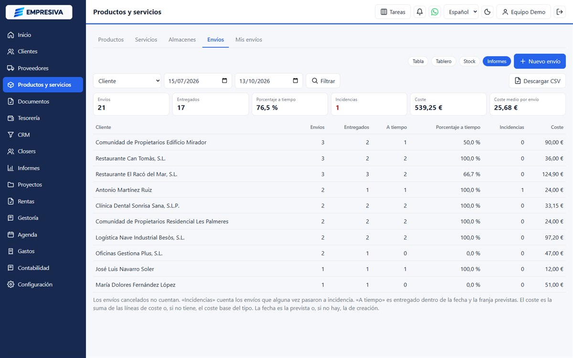Switch to the Almacenes tab
This screenshot has height=358, width=573.
click(182, 40)
